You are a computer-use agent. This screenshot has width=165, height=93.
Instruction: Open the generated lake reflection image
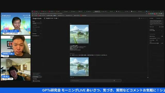point(79,67)
